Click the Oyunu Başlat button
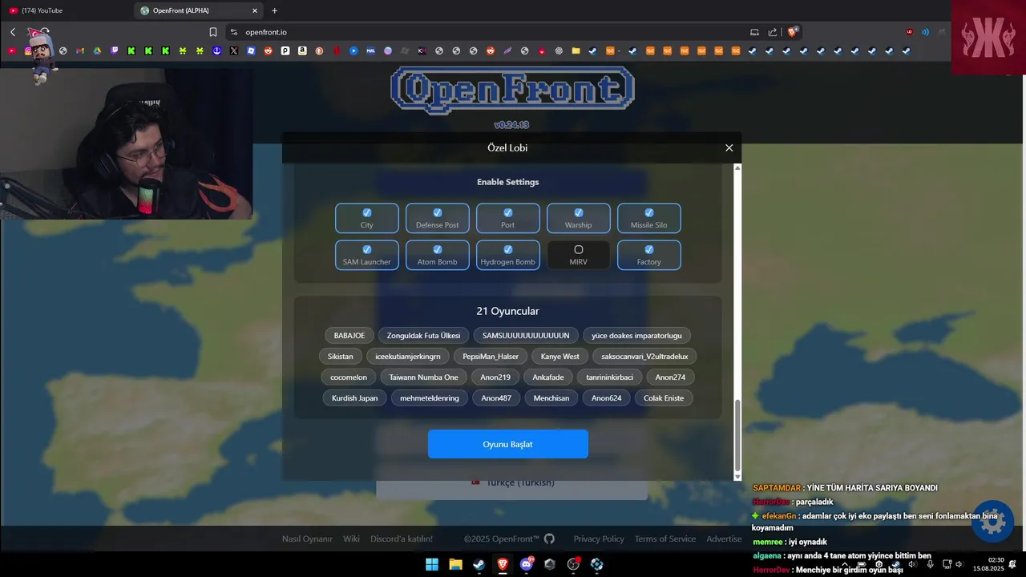1026x577 pixels. (508, 444)
